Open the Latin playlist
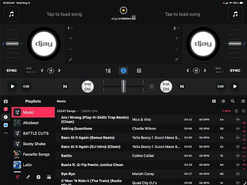The height and width of the screenshot is (185, 247). pos(33,165)
